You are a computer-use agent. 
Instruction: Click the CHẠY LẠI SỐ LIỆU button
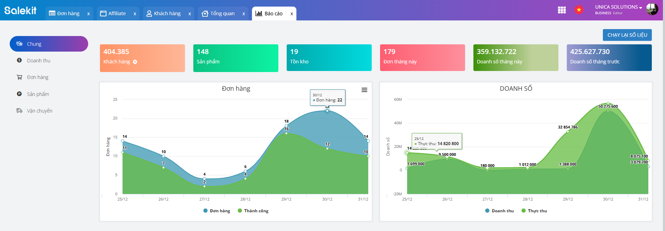click(x=627, y=35)
